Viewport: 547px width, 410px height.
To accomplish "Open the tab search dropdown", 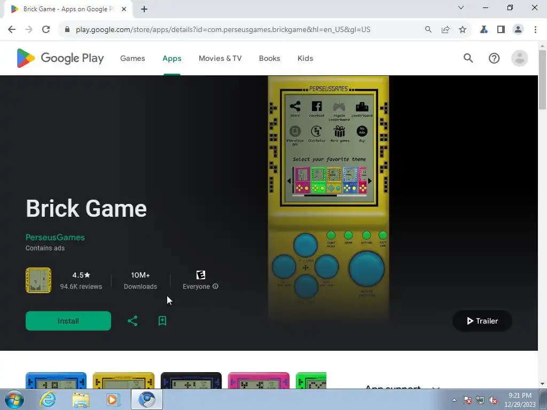I will coord(461,7).
